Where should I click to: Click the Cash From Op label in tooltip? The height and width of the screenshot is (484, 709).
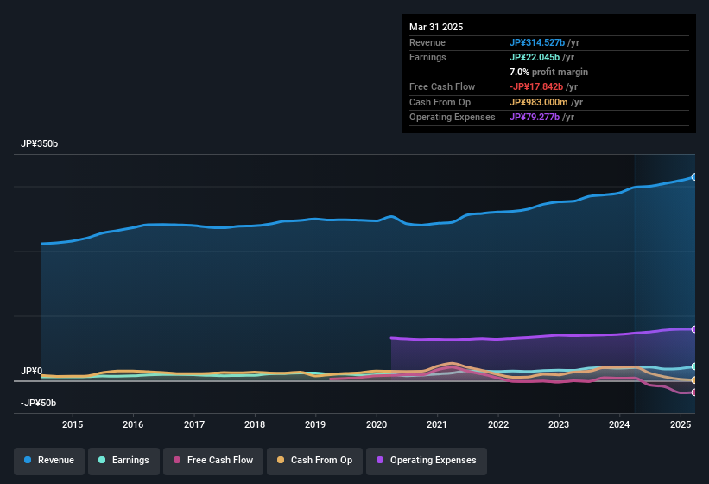(440, 102)
